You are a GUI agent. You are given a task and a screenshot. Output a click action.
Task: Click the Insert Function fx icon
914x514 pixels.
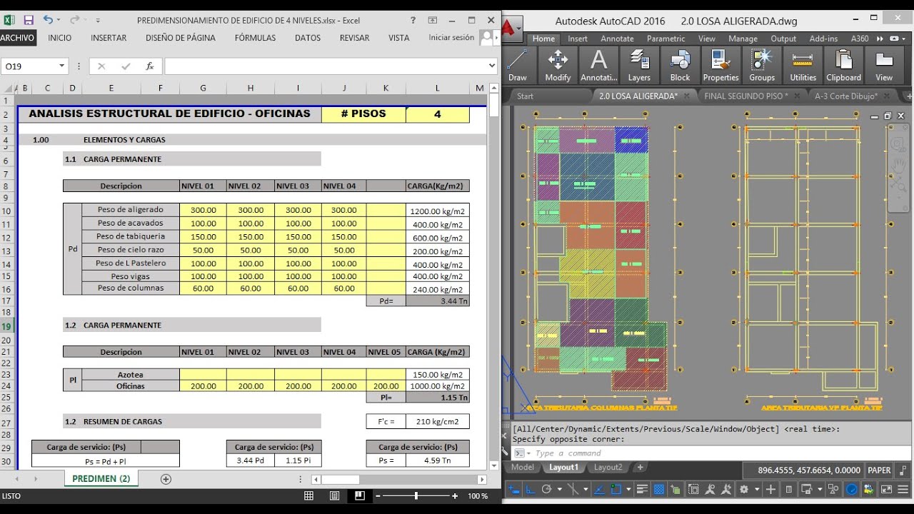click(149, 66)
